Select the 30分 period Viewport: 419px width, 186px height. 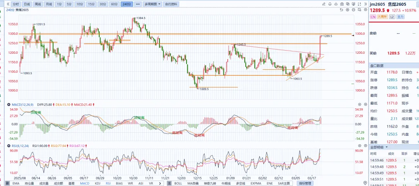(x=103, y=4)
